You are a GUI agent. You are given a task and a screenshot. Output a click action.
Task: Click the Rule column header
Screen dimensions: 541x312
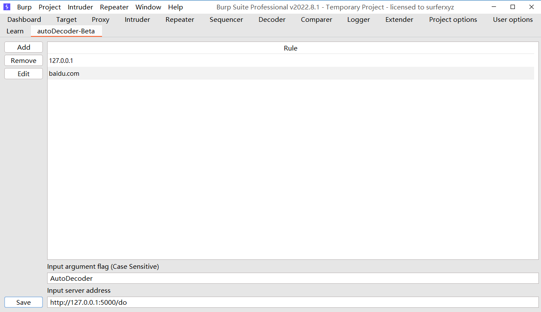click(x=291, y=48)
